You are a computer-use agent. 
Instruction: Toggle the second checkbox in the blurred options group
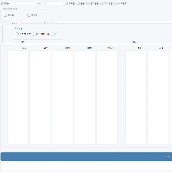click(x=33, y=34)
